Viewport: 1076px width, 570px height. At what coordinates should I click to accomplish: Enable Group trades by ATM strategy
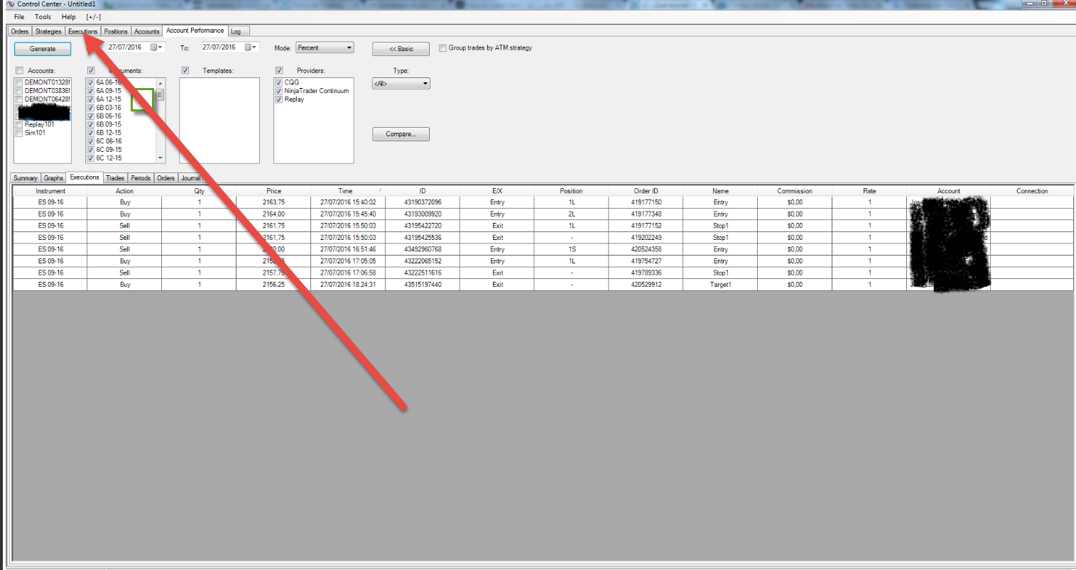pos(443,48)
